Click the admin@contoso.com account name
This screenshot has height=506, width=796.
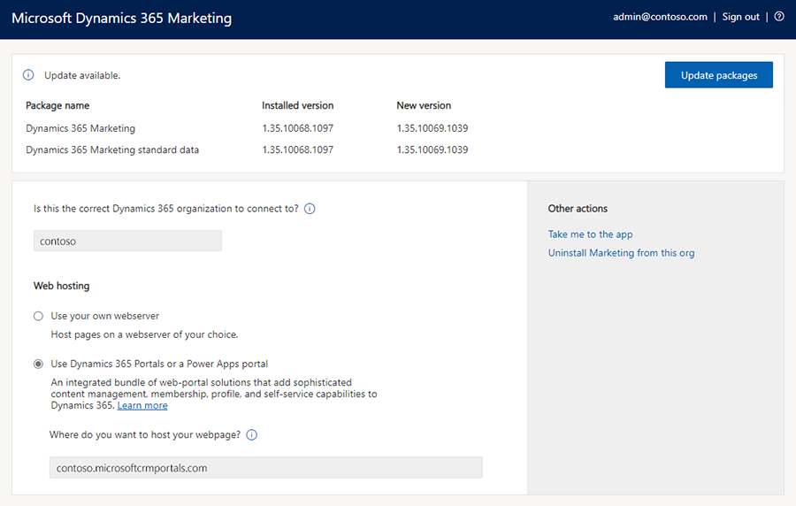tap(660, 17)
